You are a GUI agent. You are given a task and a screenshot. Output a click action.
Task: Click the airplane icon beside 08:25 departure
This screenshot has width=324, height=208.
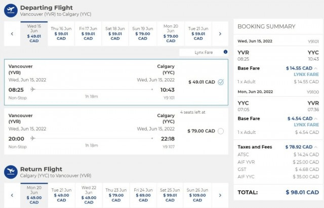click(x=33, y=89)
